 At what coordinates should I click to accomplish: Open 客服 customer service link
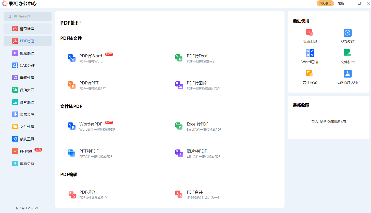point(341,3)
